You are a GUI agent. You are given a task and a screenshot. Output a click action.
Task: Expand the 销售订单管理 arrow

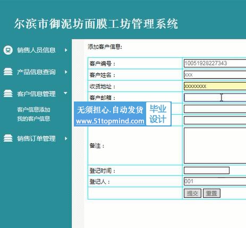66,139
